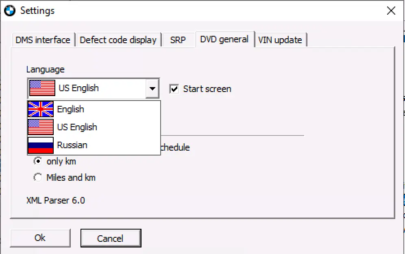Choose English text in the language list
This screenshot has height=254, width=405.
pyautogui.click(x=71, y=109)
